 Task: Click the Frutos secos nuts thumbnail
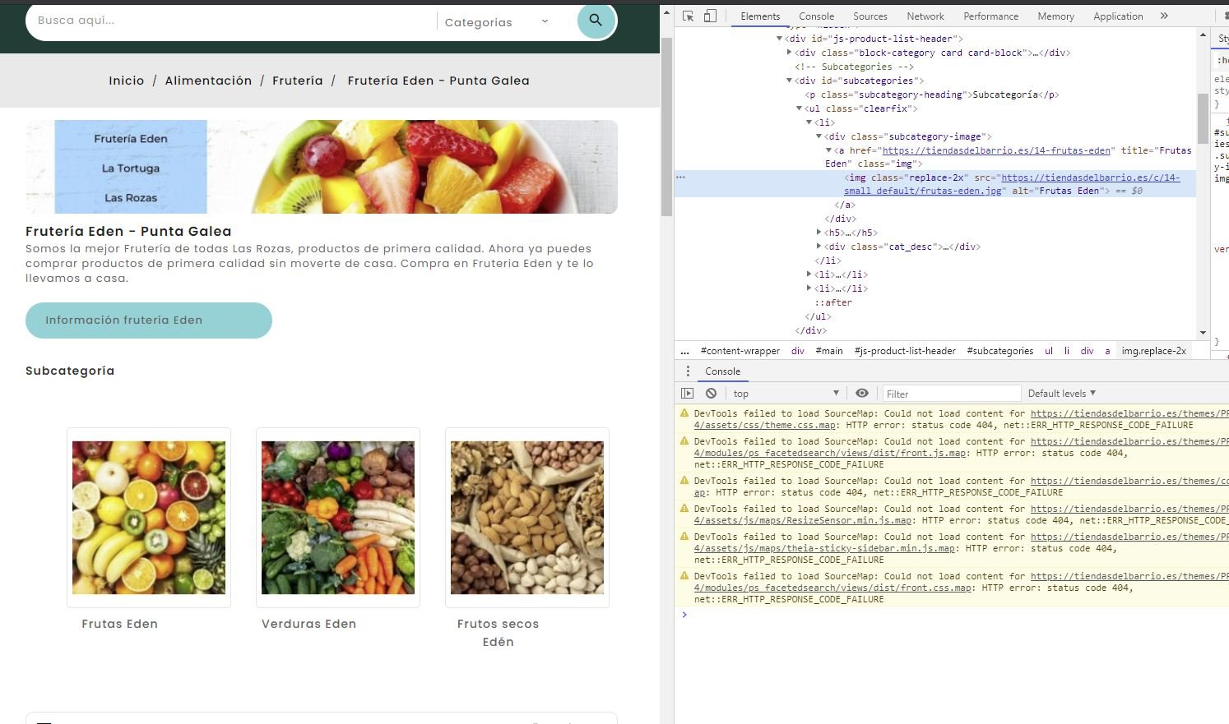[x=527, y=518]
